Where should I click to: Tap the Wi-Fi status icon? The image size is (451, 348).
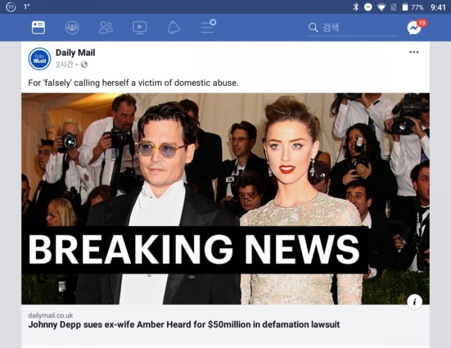[382, 7]
